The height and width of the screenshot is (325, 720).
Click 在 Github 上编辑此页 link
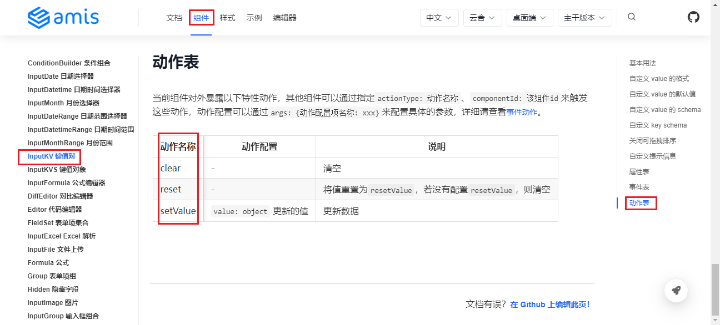[x=549, y=304]
